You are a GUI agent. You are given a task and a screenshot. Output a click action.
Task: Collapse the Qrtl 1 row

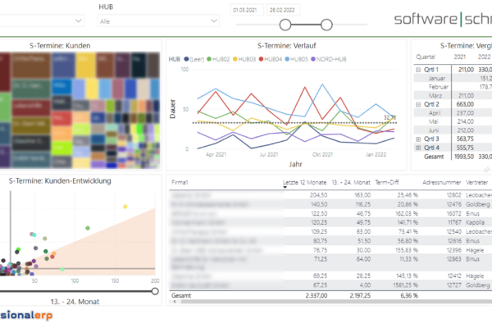point(418,70)
